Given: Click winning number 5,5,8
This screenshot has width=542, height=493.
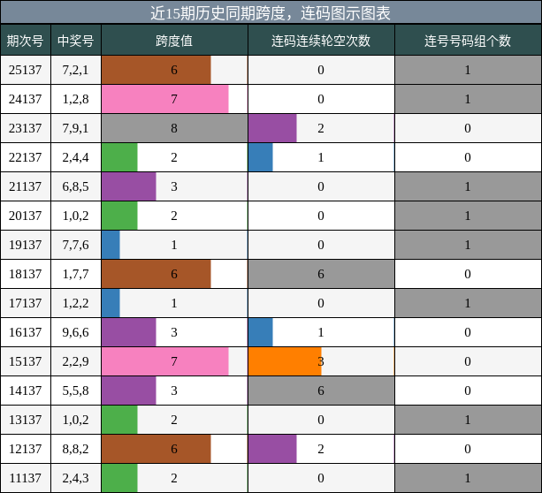Looking at the screenshot, I should pos(76,391).
